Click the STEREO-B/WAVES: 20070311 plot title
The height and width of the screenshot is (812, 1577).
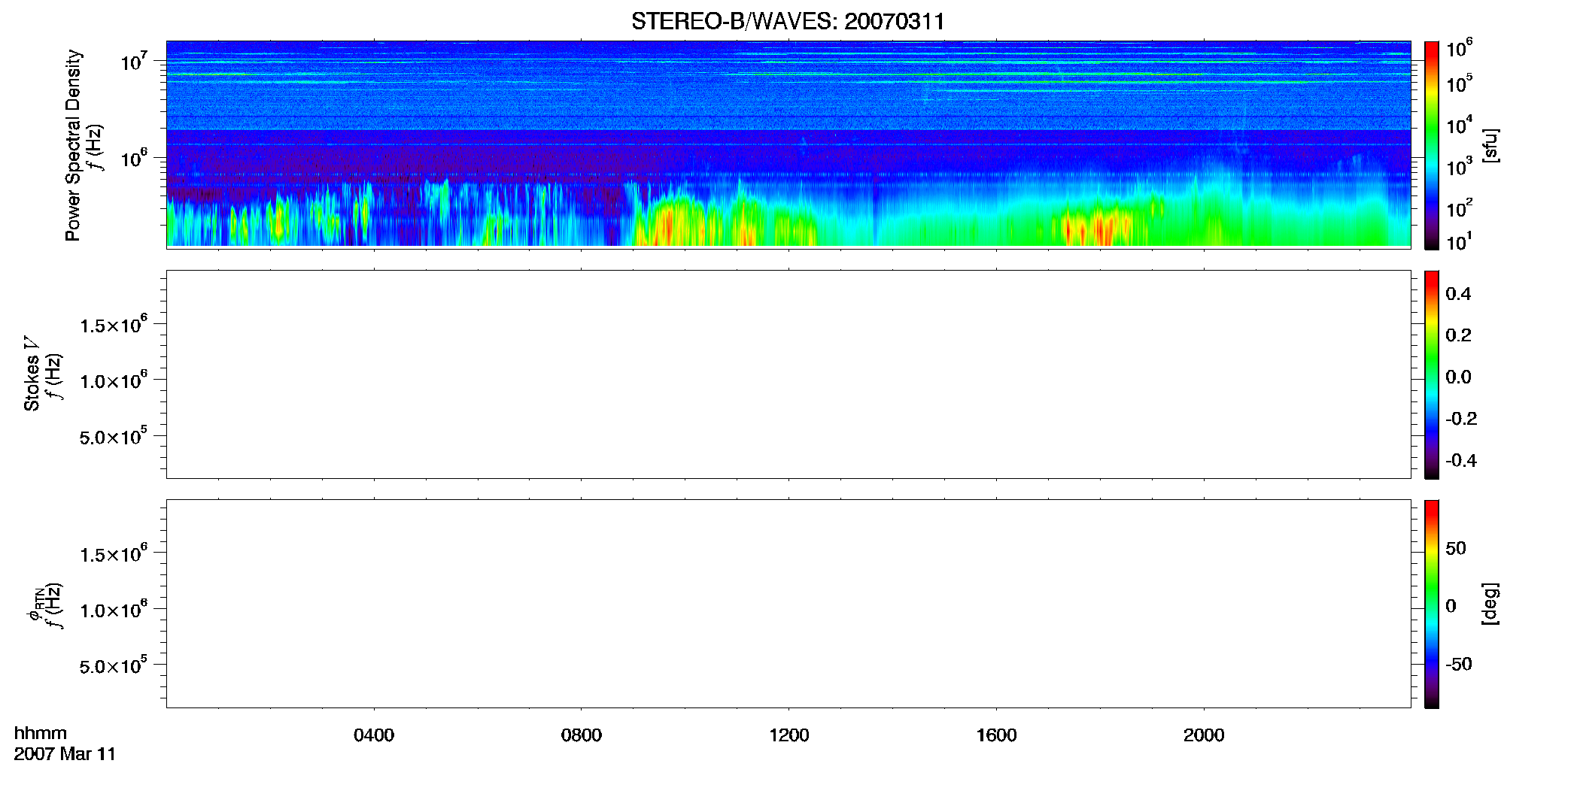(788, 21)
